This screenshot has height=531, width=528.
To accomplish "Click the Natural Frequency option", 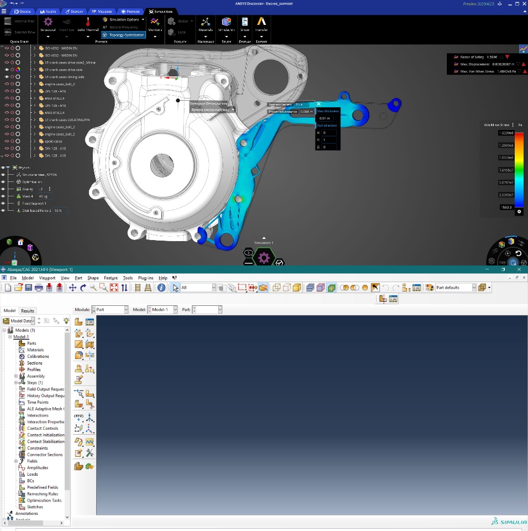I will [120, 28].
